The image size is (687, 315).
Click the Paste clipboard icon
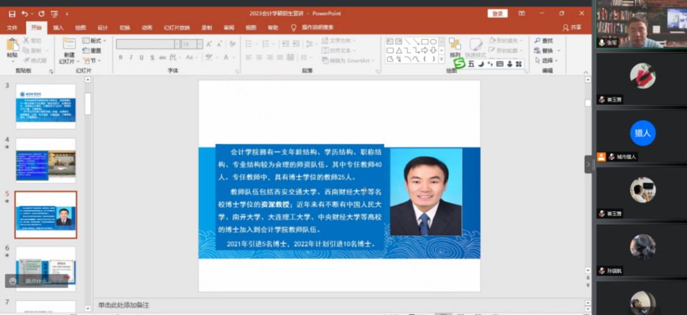(x=12, y=44)
